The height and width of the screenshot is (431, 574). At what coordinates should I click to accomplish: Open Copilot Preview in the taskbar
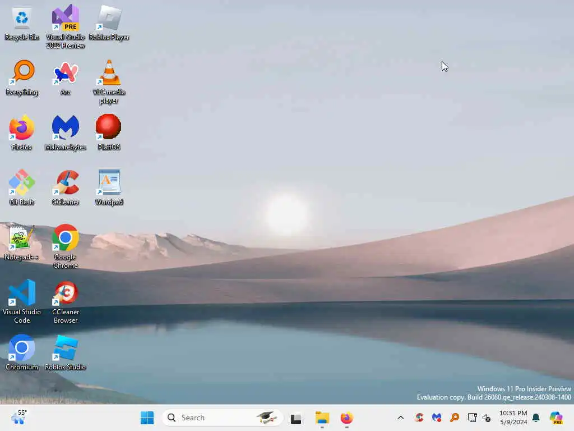(x=556, y=418)
